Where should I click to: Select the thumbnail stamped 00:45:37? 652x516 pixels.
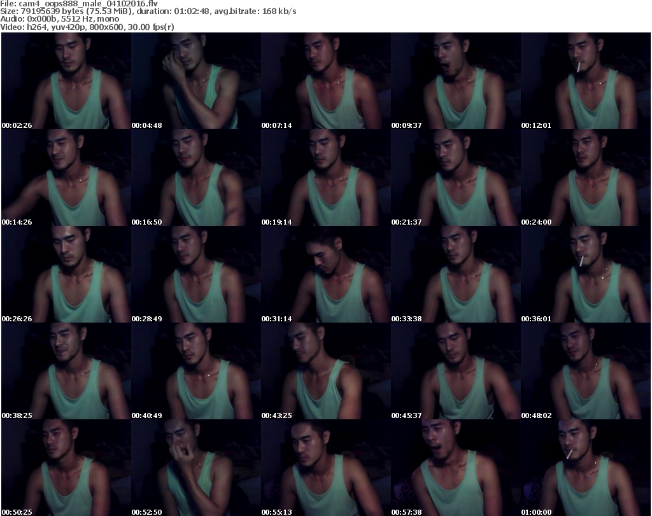tap(455, 372)
